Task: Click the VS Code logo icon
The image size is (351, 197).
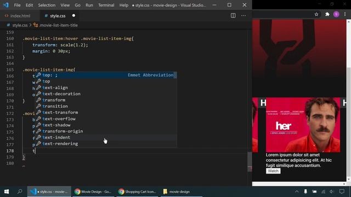Action: (x=5, y=5)
